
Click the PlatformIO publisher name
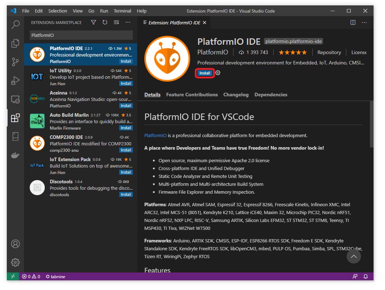[x=213, y=52]
